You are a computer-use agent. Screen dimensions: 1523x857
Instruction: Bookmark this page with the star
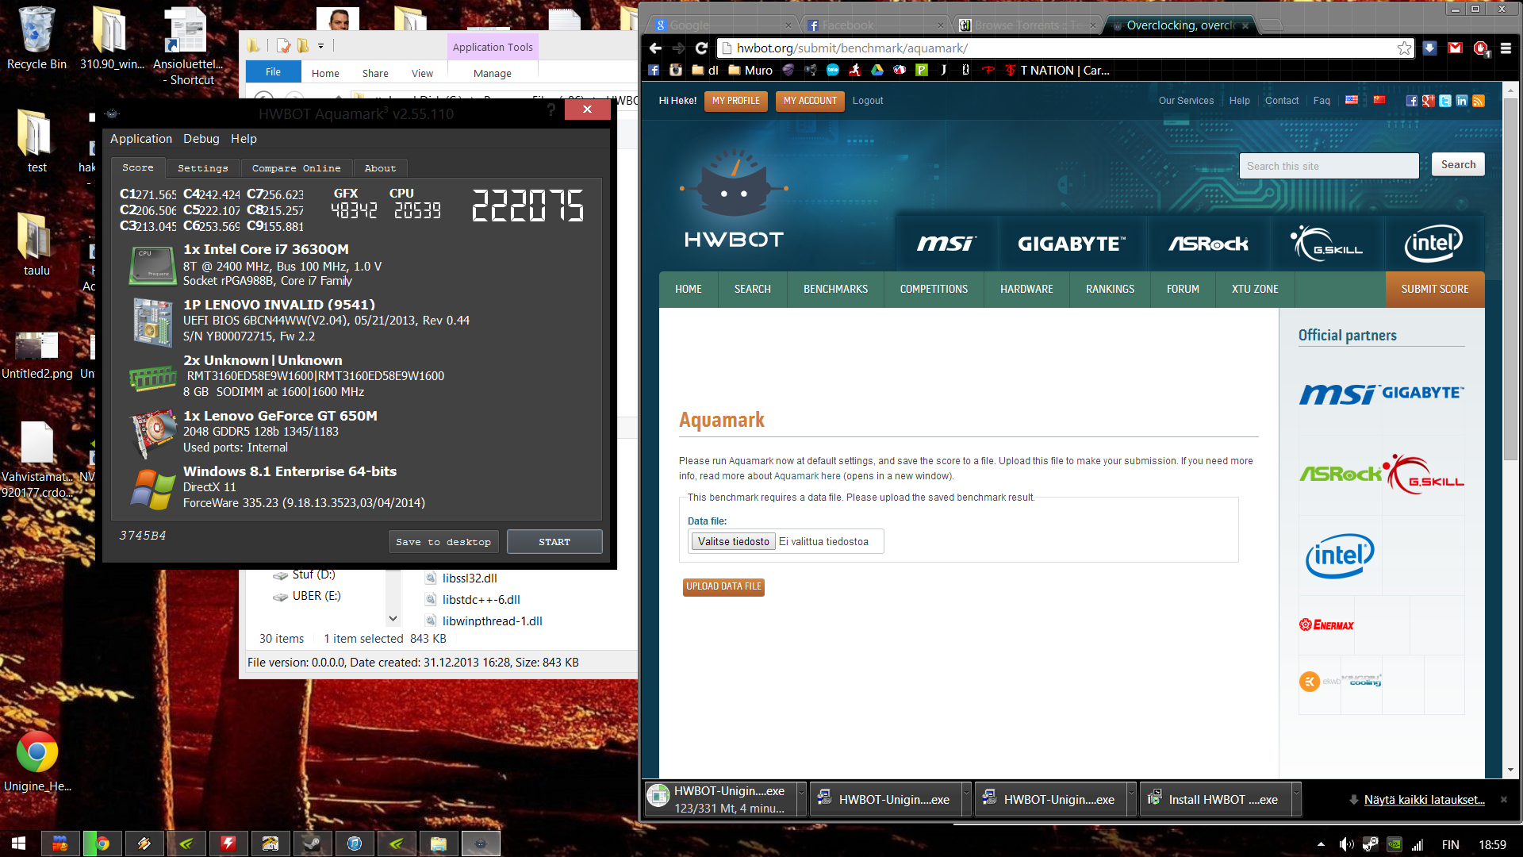coord(1404,48)
